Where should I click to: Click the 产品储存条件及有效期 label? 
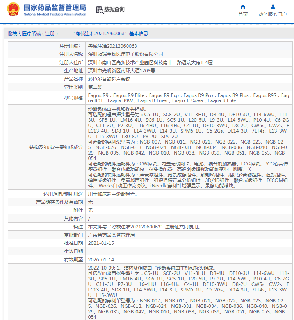[59, 202]
